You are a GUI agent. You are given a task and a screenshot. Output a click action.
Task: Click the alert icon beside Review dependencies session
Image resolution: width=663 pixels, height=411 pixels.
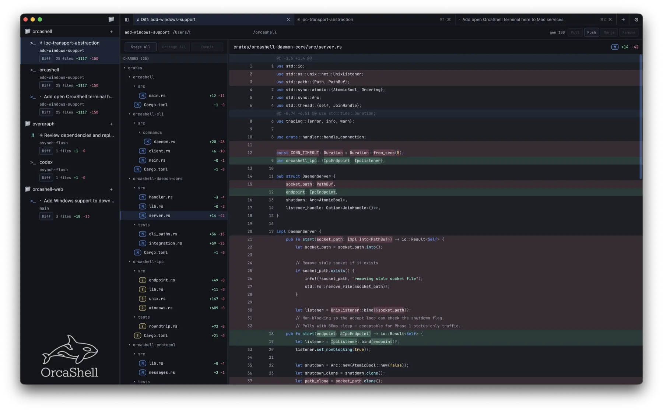[x=33, y=136]
